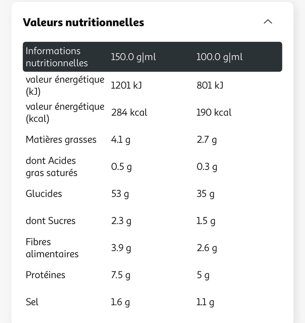Image resolution: width=305 pixels, height=323 pixels.
Task: Click the 53 g glucides value
Action: click(120, 194)
